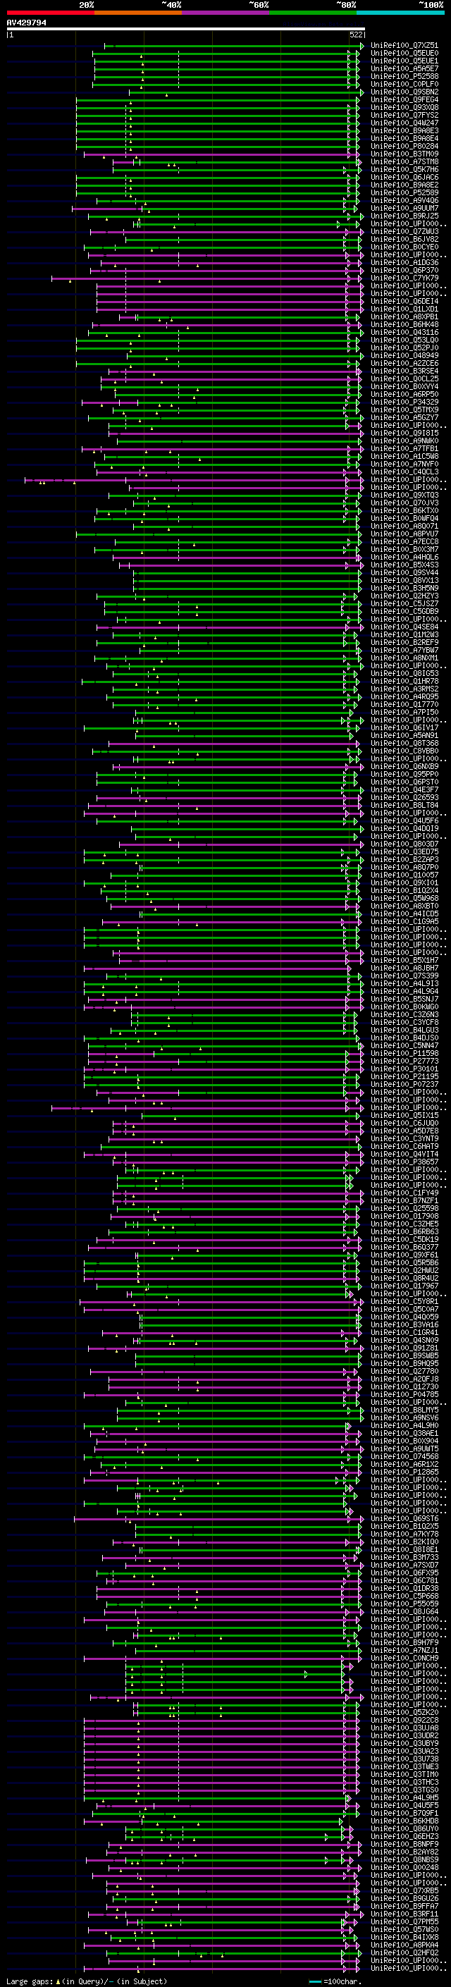Select hit label UniRef100_A5A5E7
Image resolution: width=451 pixels, height=1987 pixels.
[x=404, y=68]
